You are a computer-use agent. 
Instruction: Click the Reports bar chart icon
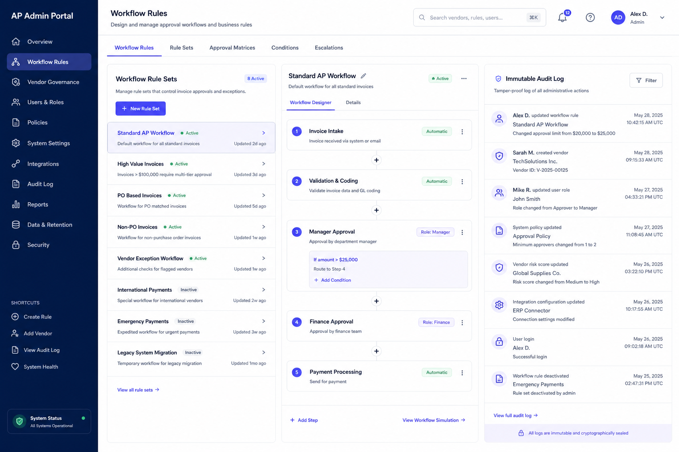pos(16,204)
